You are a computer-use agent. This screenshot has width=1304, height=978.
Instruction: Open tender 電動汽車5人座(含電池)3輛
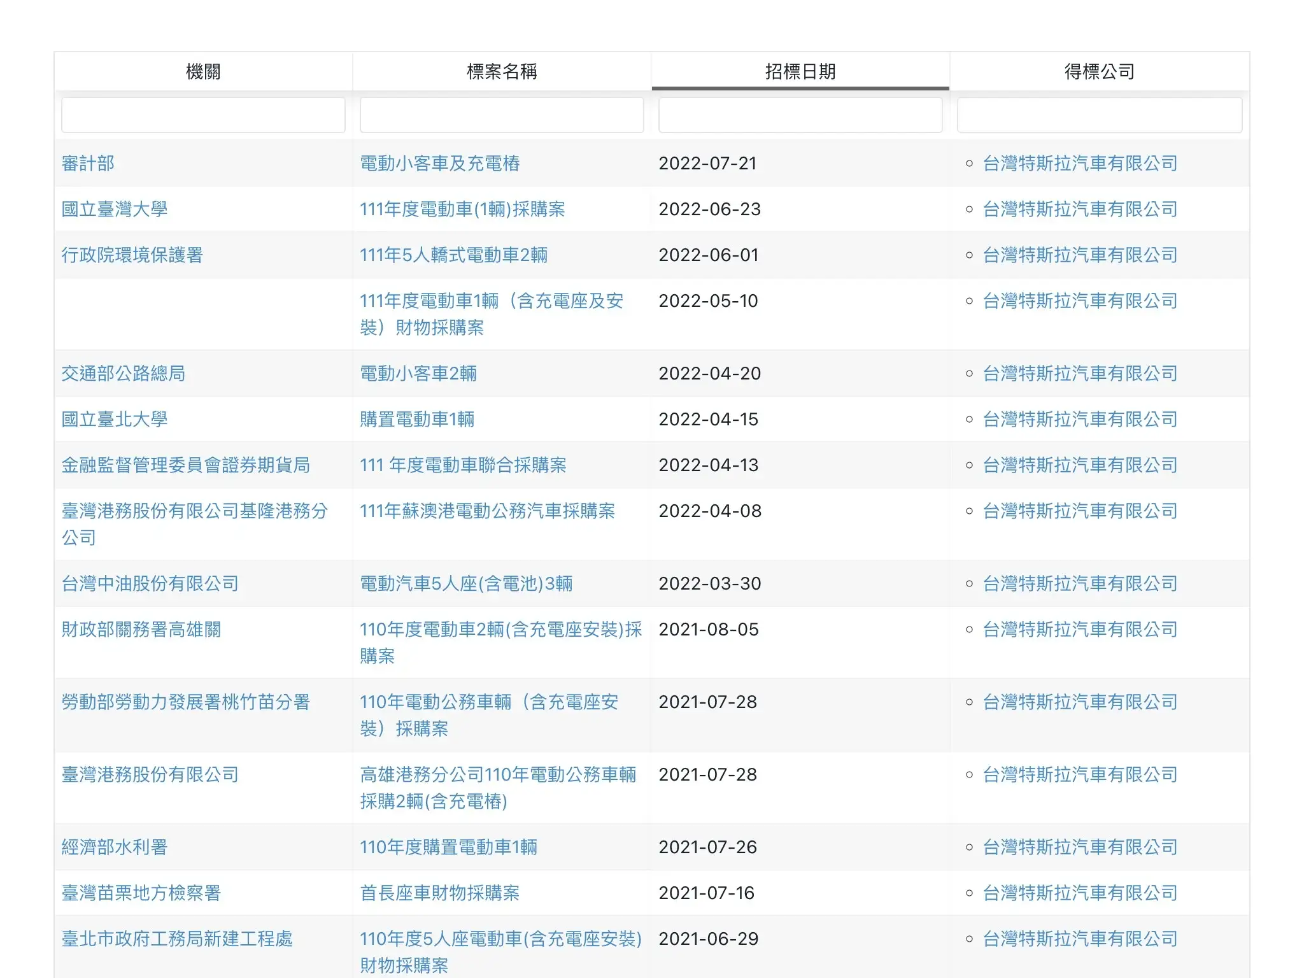click(466, 584)
